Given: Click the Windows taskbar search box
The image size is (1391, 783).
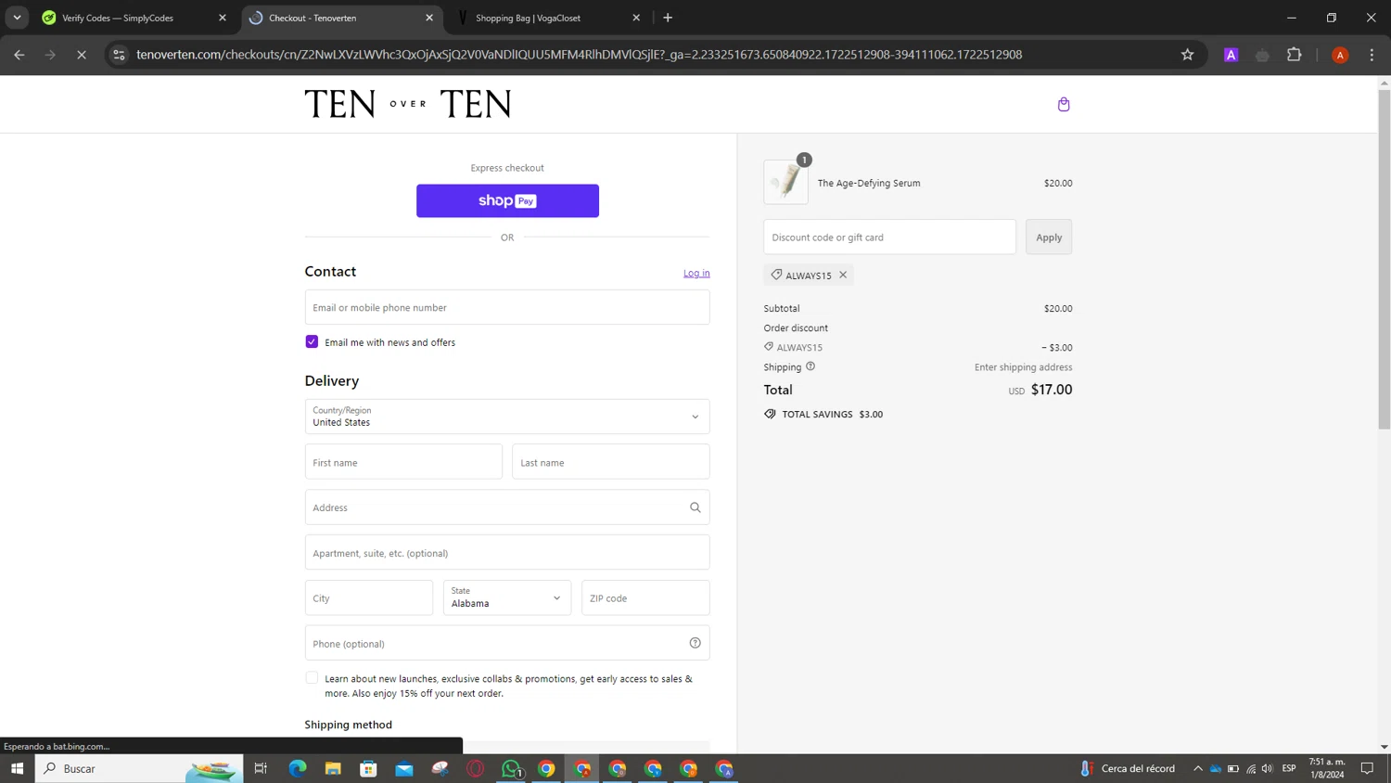Looking at the screenshot, I should coord(139,768).
